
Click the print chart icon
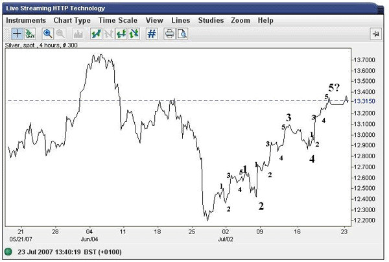pyautogui.click(x=170, y=34)
